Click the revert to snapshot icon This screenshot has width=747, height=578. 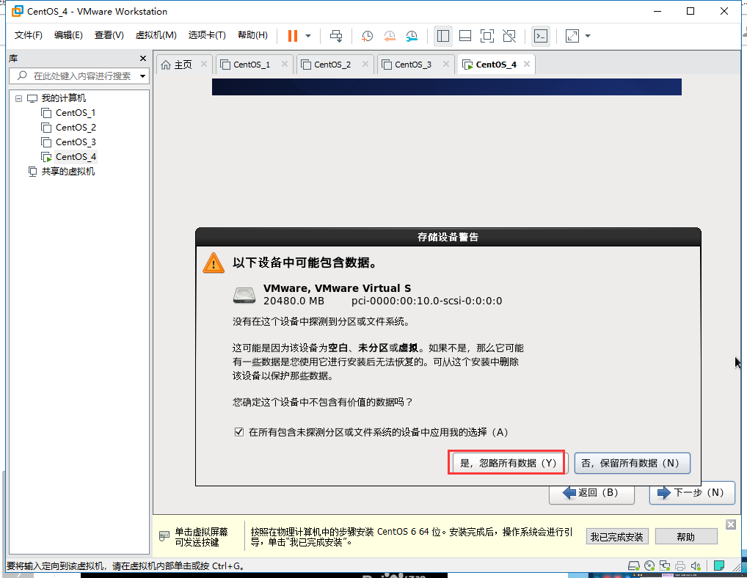389,36
